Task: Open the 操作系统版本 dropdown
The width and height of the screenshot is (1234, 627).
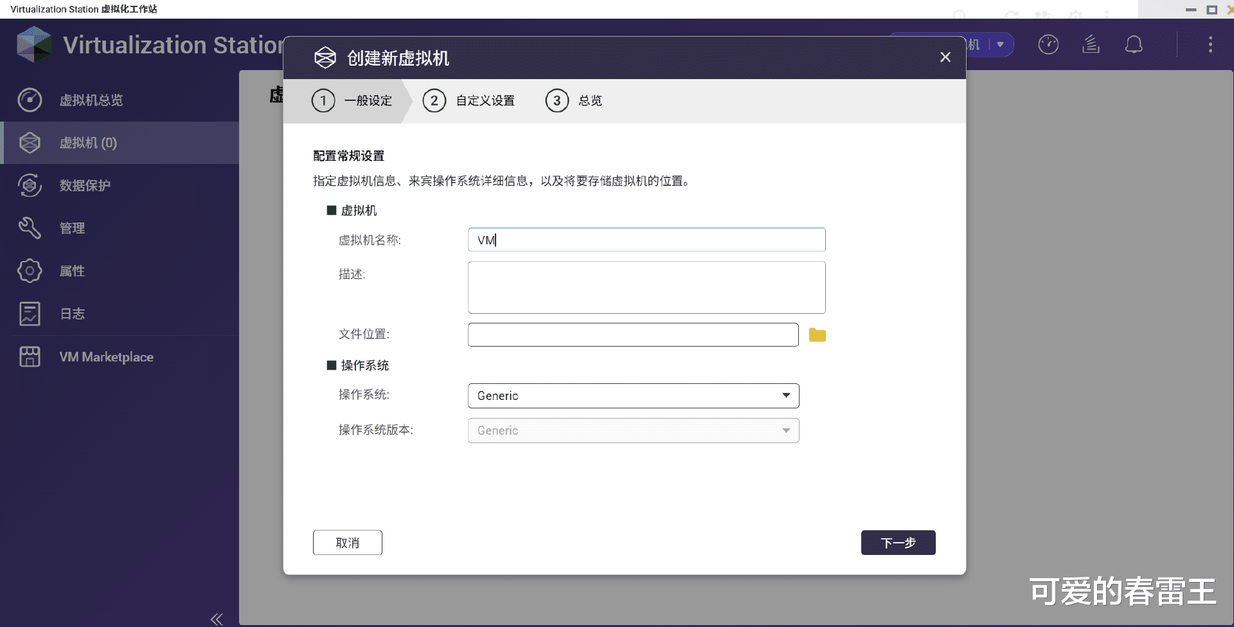Action: pyautogui.click(x=633, y=430)
